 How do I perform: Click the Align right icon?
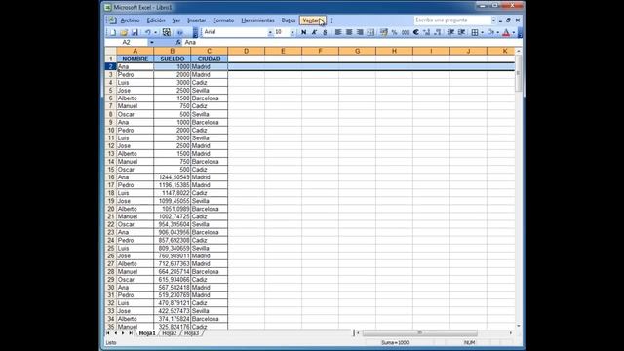(360, 32)
